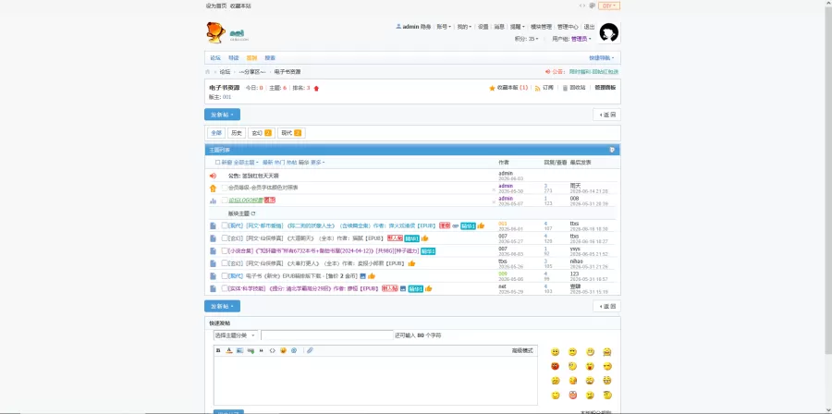Select the 现代 category tab

pyautogui.click(x=291, y=133)
